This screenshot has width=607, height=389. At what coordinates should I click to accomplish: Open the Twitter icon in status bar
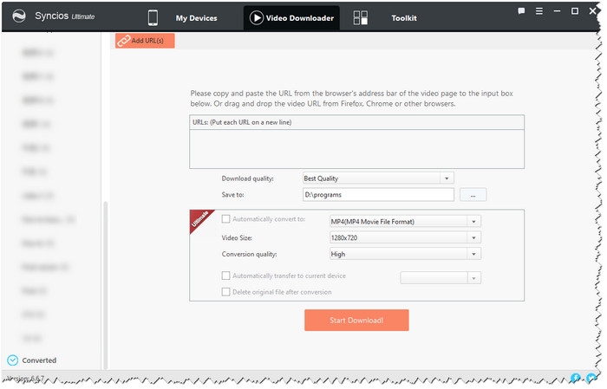[591, 379]
